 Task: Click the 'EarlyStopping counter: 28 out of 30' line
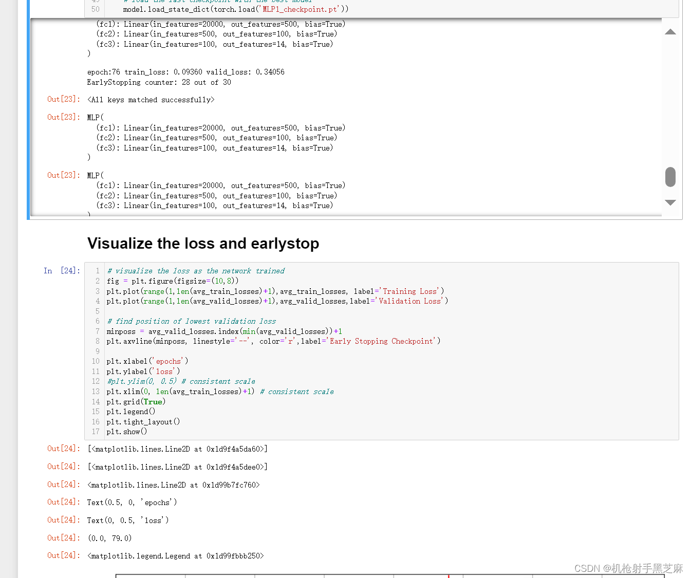(x=159, y=82)
